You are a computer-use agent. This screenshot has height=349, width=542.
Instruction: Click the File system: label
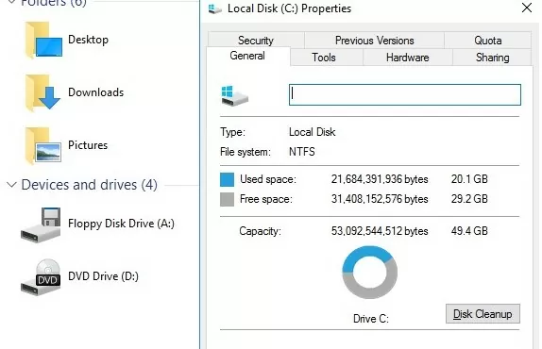pos(246,152)
